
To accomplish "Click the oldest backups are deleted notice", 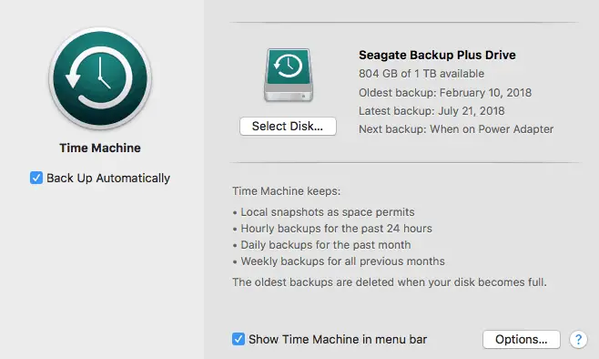I will click(x=390, y=282).
